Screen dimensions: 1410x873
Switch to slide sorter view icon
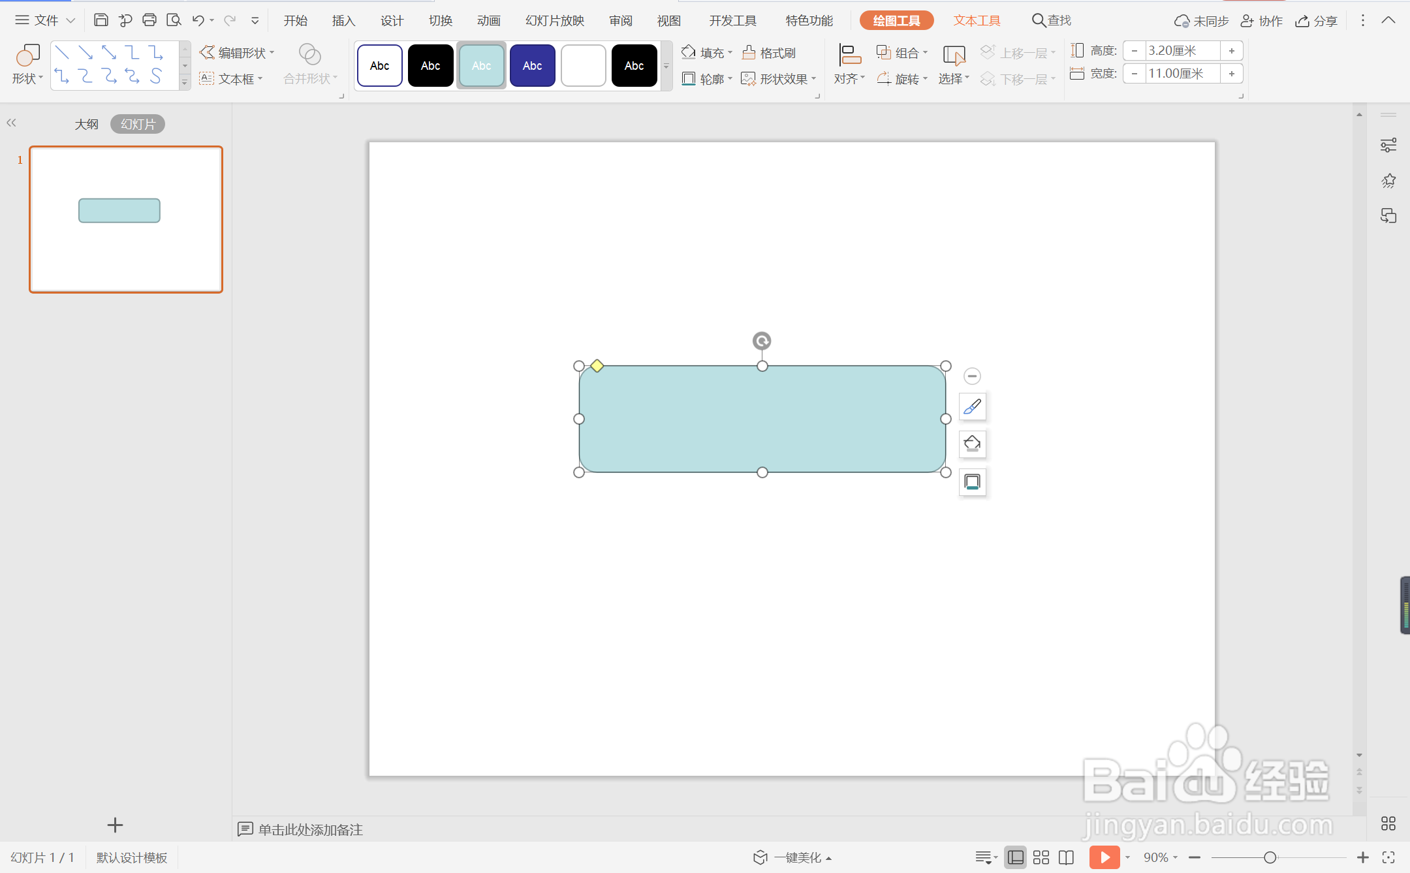tap(1041, 857)
